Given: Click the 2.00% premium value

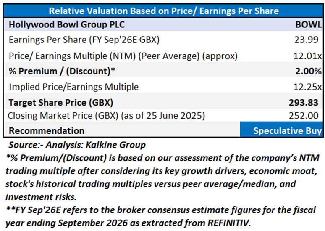Looking at the screenshot, I should (x=309, y=70).
